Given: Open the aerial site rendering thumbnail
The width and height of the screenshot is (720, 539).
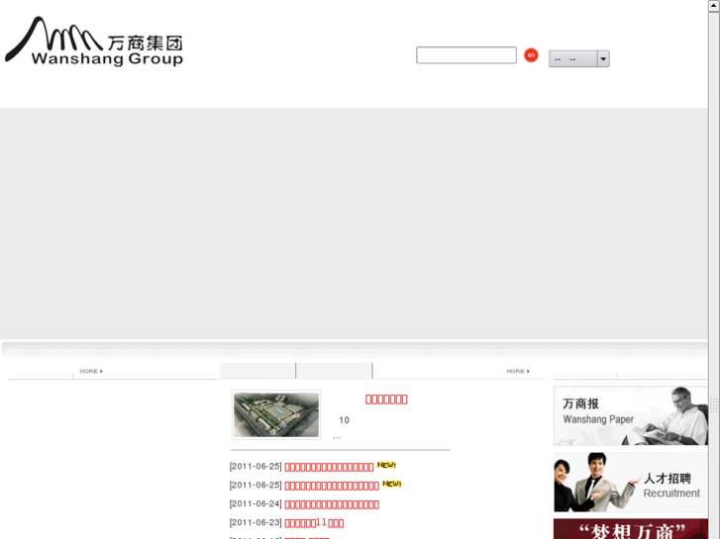Looking at the screenshot, I should point(276,414).
